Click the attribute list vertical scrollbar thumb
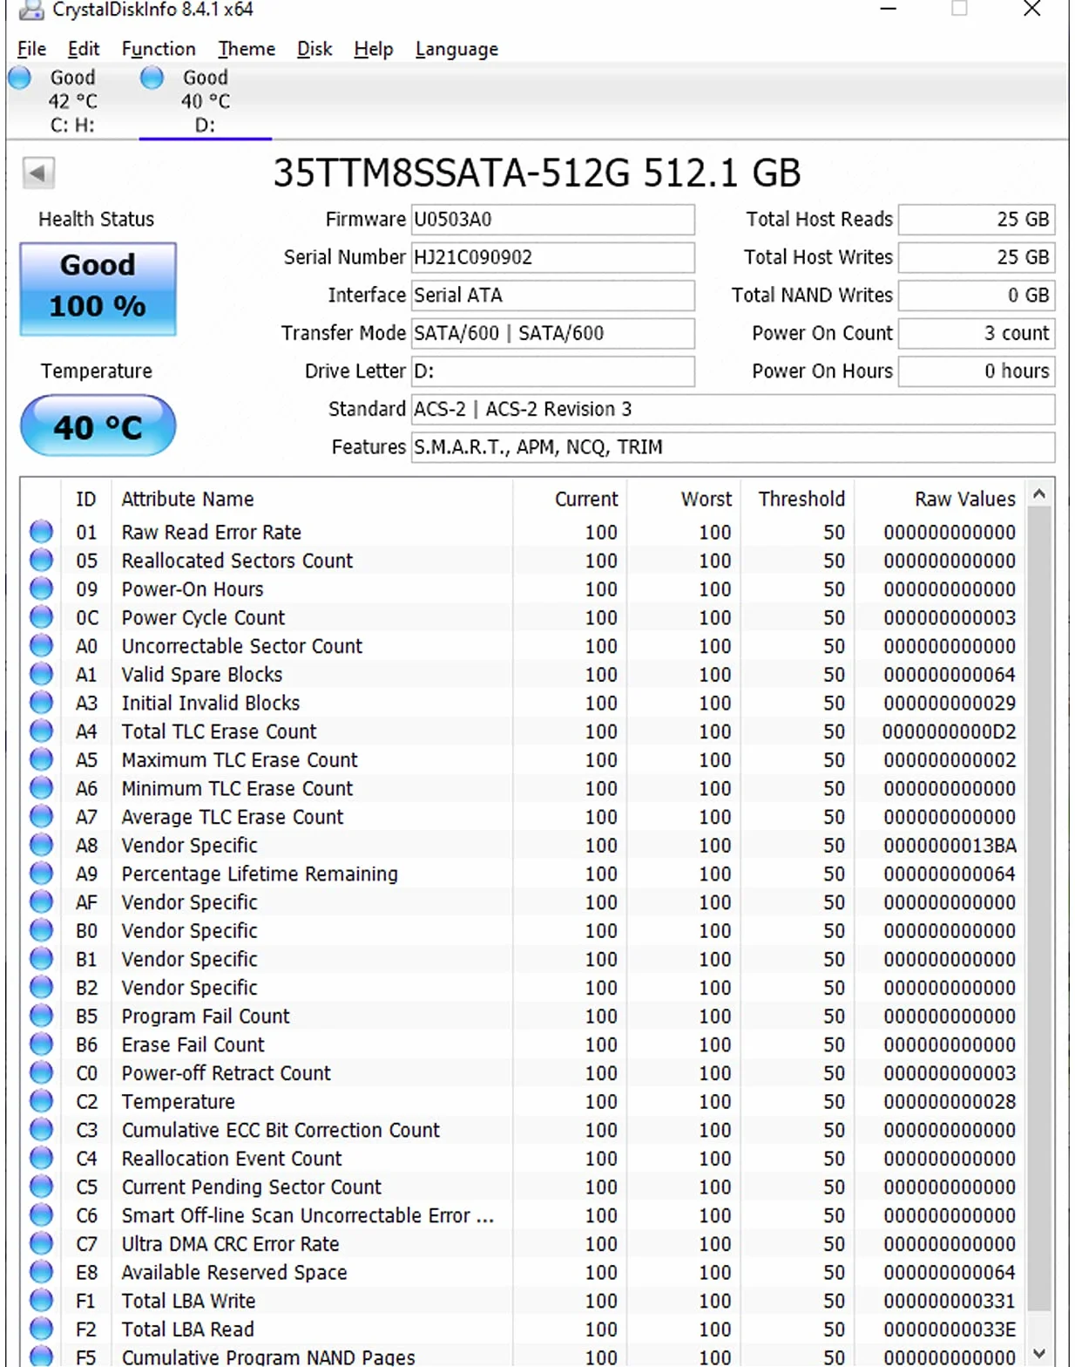The height and width of the screenshot is (1367, 1075). tap(1039, 907)
